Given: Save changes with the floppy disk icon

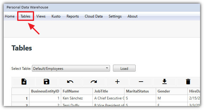Looking at the screenshot, I should coord(46,82).
